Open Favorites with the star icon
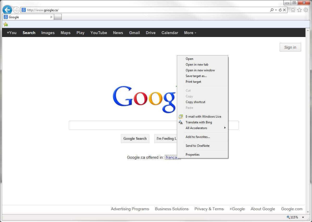The image size is (312, 222). coord(299,10)
